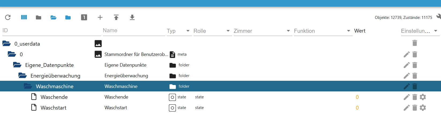The height and width of the screenshot is (113, 441).
Task: Click the Name filter input field
Action: click(134, 31)
